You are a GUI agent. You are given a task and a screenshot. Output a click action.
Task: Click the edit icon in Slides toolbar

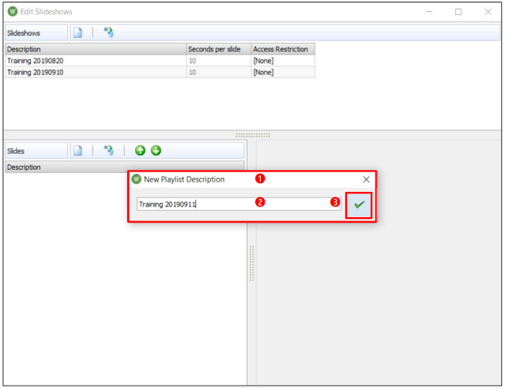pos(108,150)
